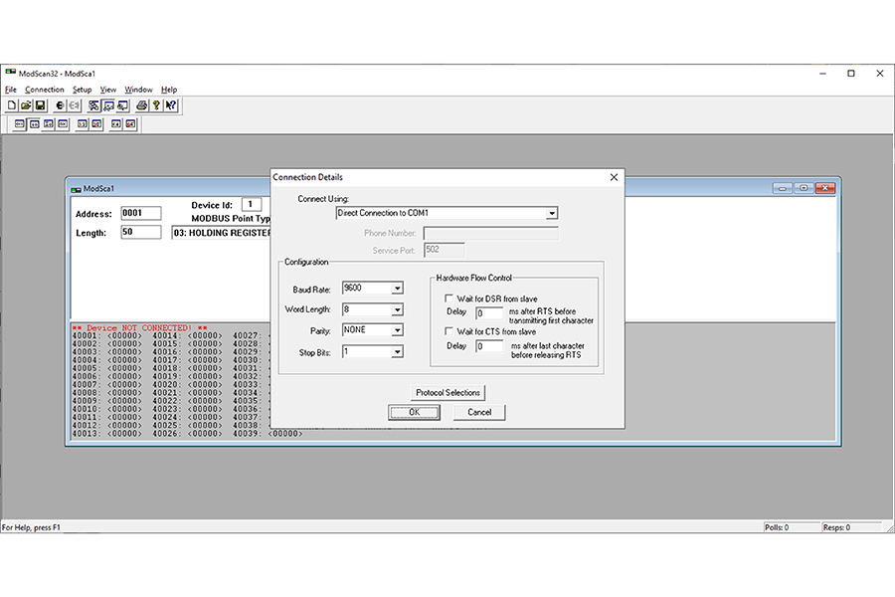Click register row 40026: <00000>

pyautogui.click(x=187, y=434)
